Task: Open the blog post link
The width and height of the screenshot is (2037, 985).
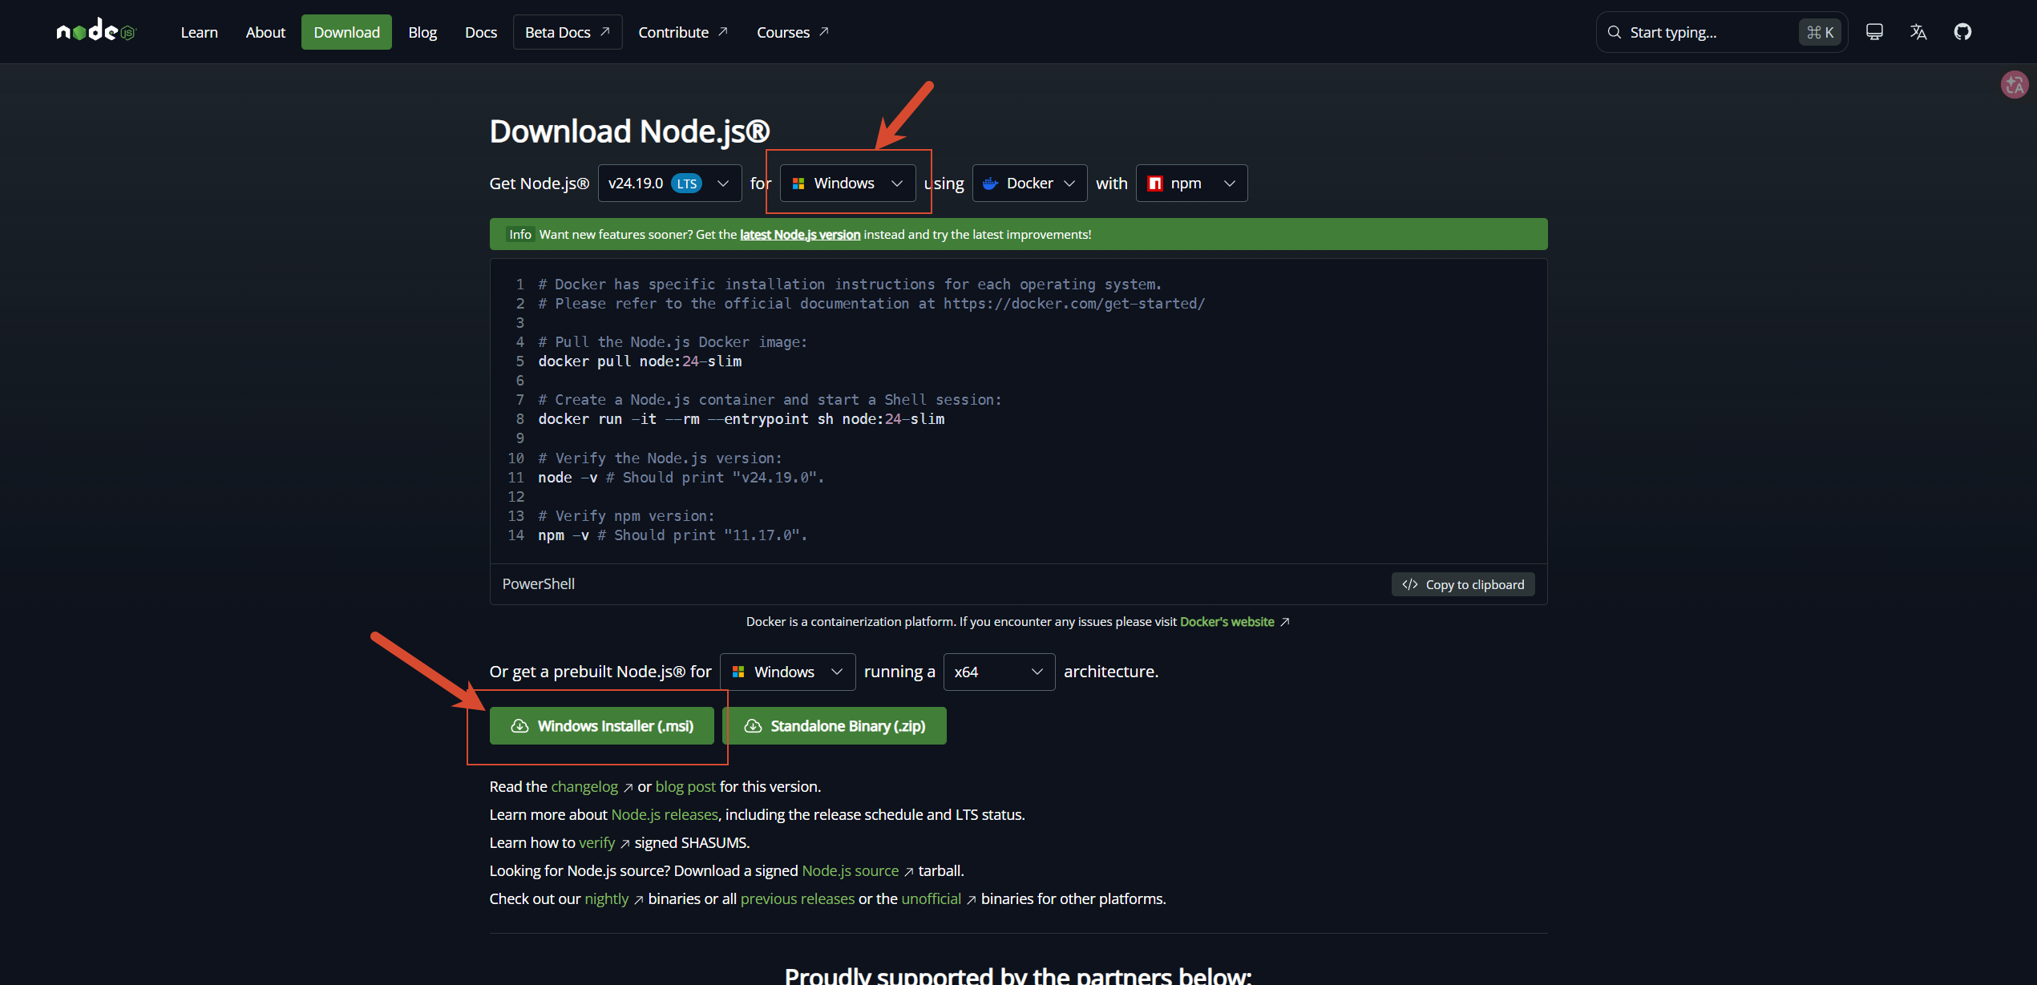Action: click(x=685, y=787)
